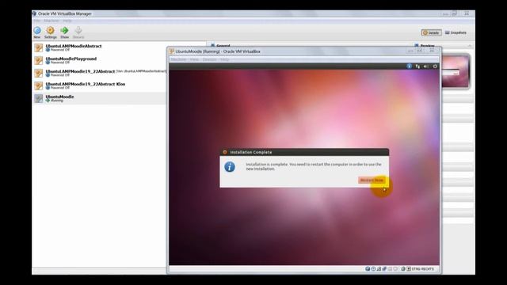Open the Machine menu in the VM window
The height and width of the screenshot is (285, 507).
click(x=178, y=59)
